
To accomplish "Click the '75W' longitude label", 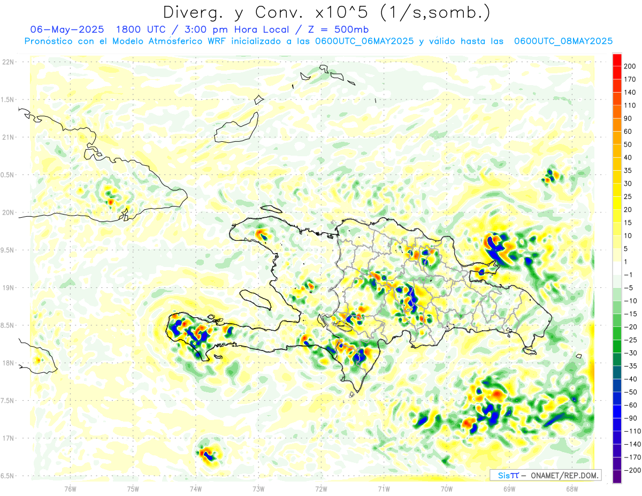I will (133, 488).
